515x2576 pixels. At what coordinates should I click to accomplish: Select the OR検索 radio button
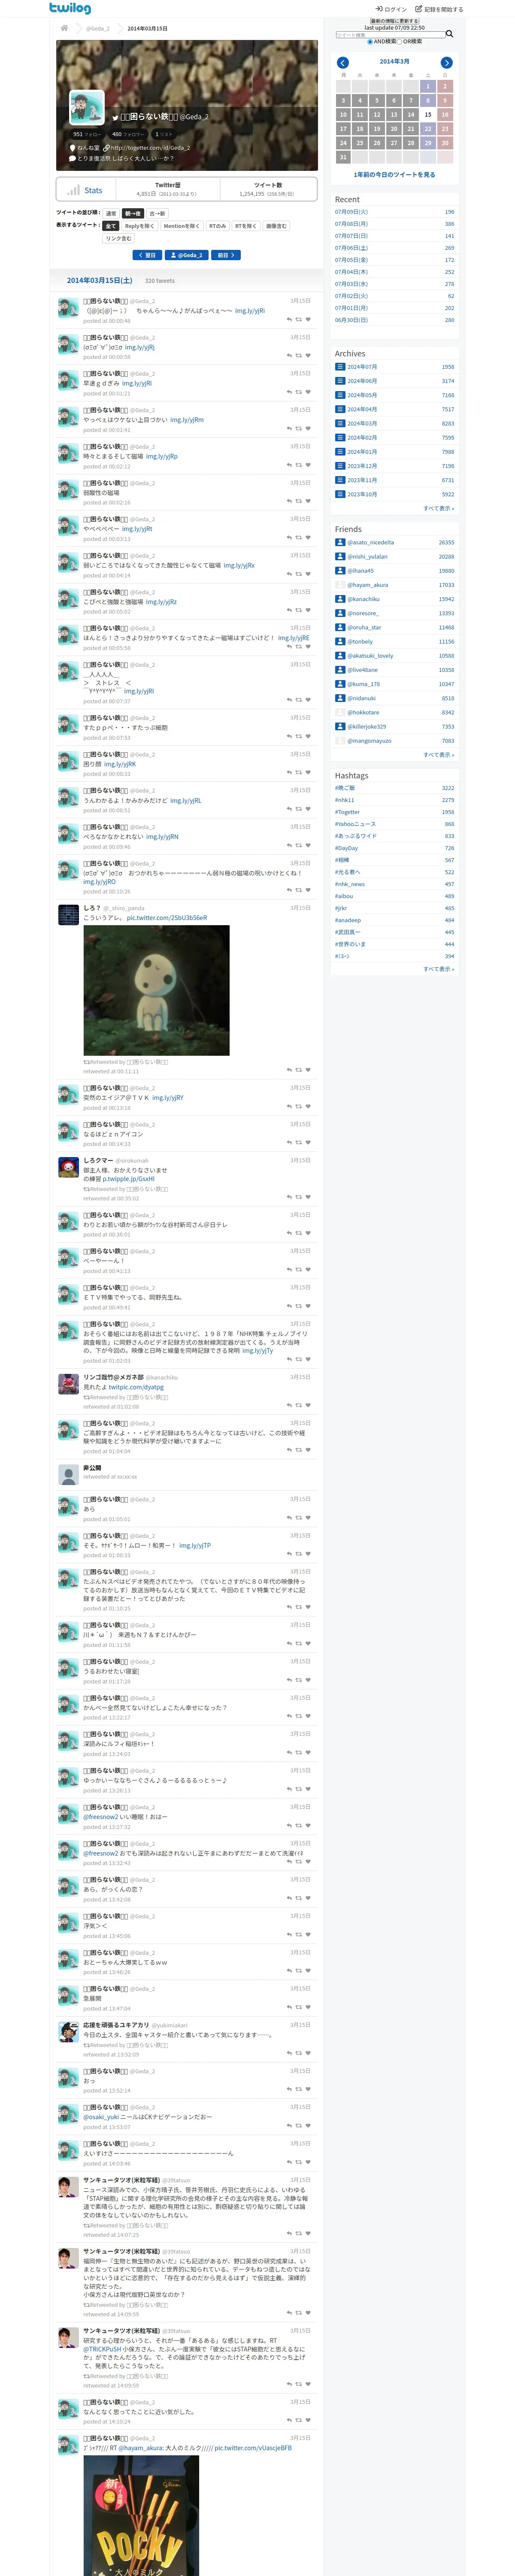(x=400, y=42)
